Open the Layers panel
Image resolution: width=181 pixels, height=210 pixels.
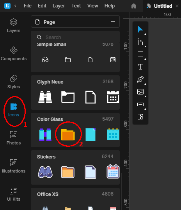[14, 25]
